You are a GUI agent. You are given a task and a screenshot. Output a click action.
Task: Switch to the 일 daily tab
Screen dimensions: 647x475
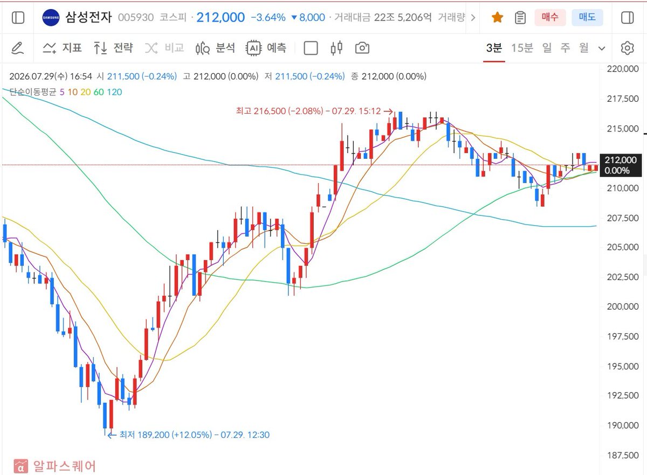(x=547, y=48)
